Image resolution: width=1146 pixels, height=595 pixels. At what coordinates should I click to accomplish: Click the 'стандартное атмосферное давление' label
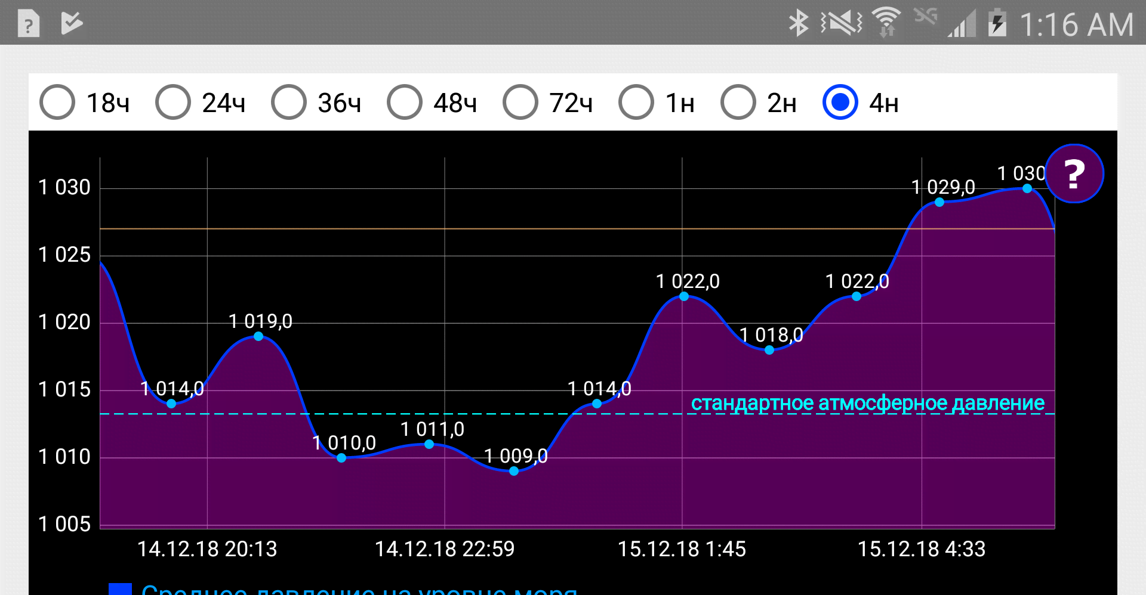click(868, 403)
